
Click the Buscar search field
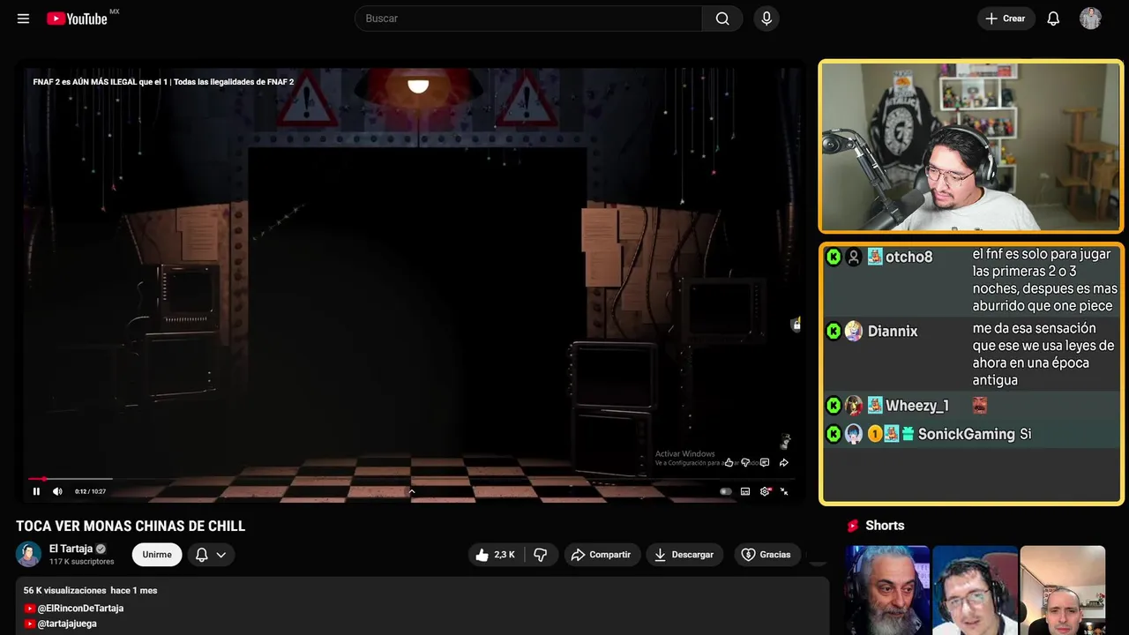[x=528, y=19]
